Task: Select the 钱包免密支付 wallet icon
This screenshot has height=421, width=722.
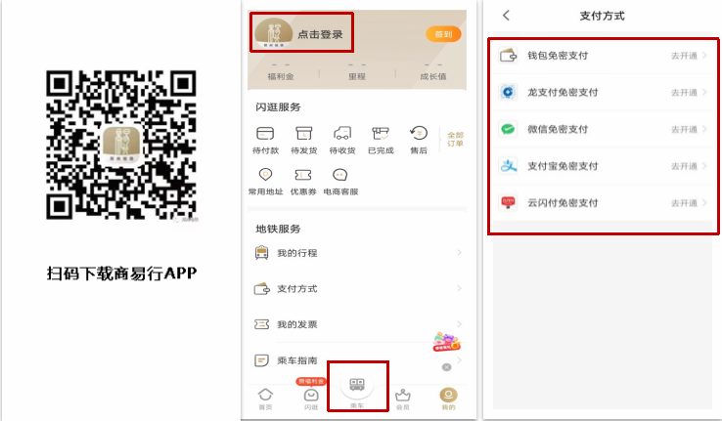Action: click(x=509, y=56)
